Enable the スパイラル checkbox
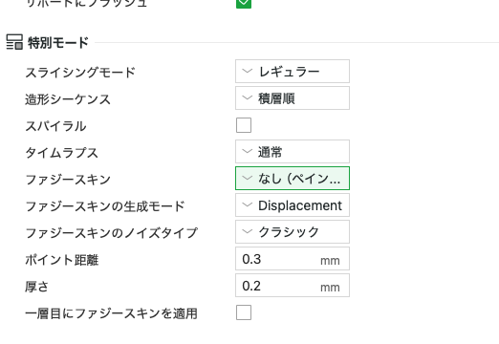This screenshot has width=499, height=344. 244,125
